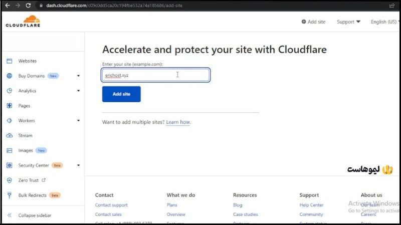This screenshot has height=225, width=401.
Task: Click the site domain input field
Action: point(156,75)
